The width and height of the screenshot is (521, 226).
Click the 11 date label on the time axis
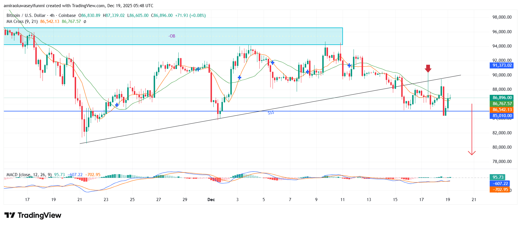[x=342, y=200]
